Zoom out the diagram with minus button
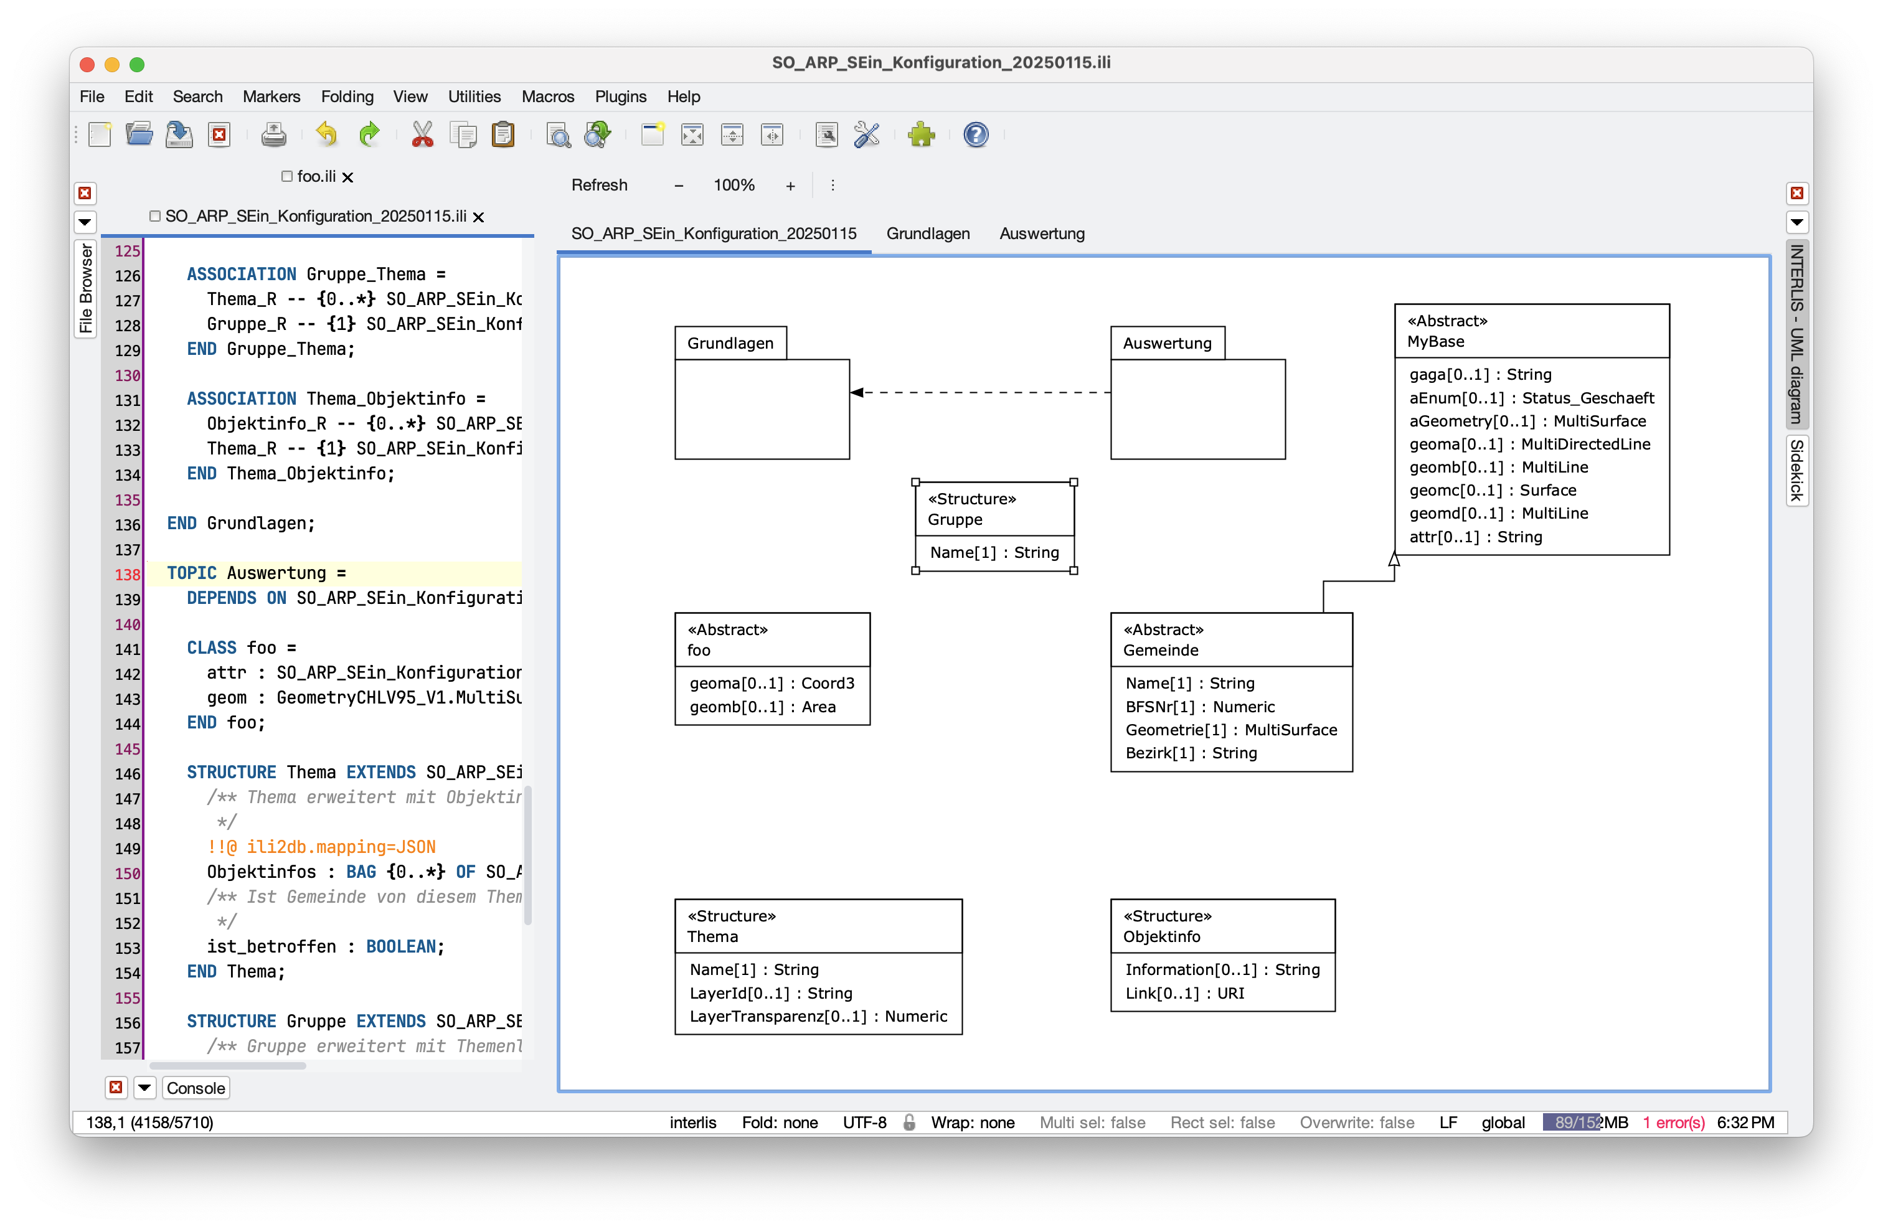This screenshot has width=1883, height=1229. pos(678,185)
